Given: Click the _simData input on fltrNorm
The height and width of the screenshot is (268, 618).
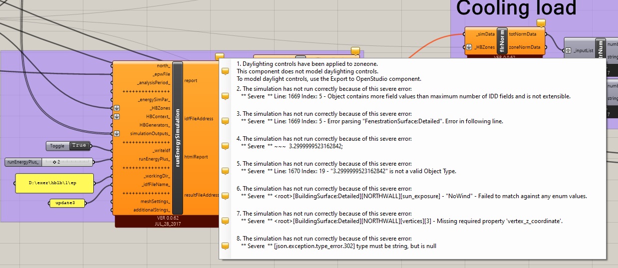Looking at the screenshot, I should [485, 34].
